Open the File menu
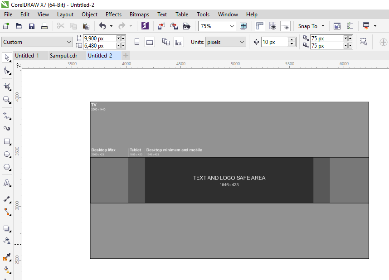389x280 pixels. 8,14
